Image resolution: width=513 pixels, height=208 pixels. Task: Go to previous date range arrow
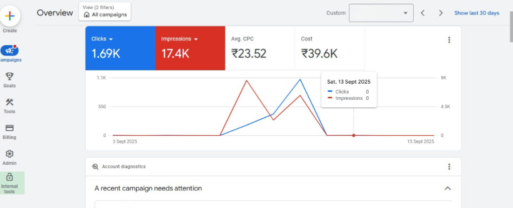click(x=423, y=13)
